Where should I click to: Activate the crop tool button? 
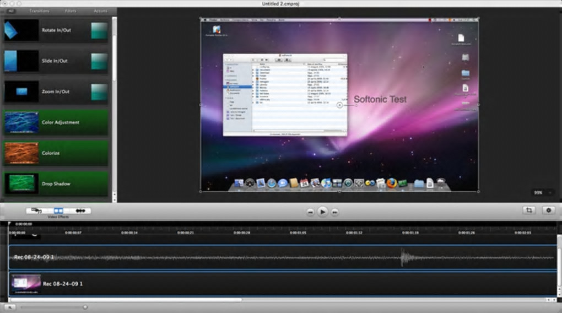click(529, 211)
